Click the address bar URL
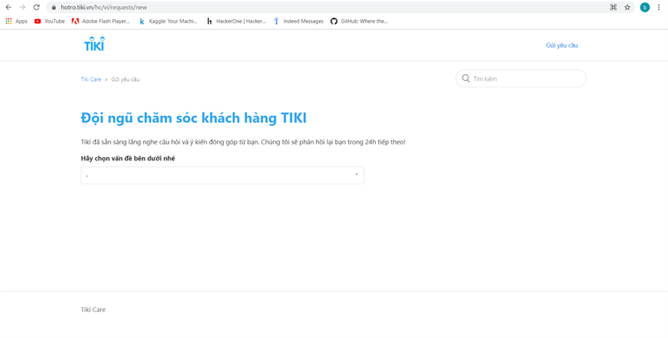 coord(104,8)
